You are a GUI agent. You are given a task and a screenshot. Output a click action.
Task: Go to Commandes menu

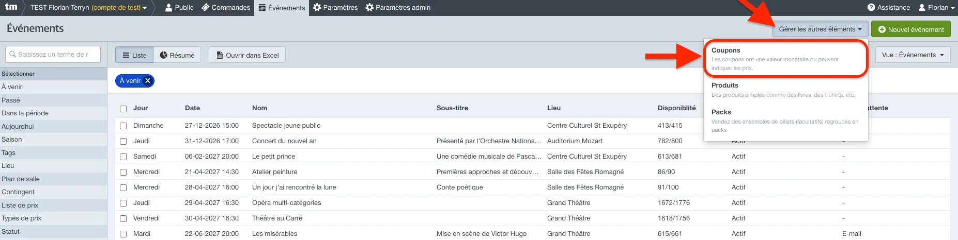tap(226, 8)
